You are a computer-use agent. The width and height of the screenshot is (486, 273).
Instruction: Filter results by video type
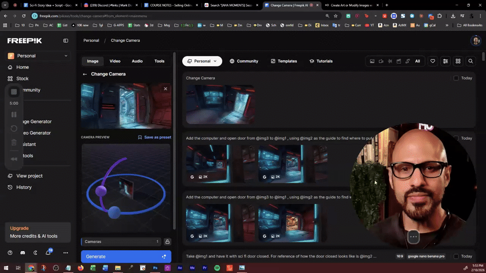[382, 61]
